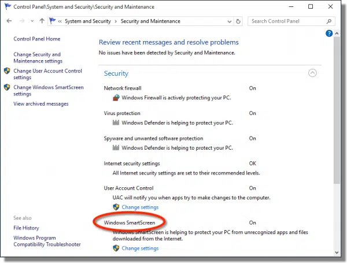Go back with the Back arrow
The width and height of the screenshot is (347, 263).
[9, 21]
